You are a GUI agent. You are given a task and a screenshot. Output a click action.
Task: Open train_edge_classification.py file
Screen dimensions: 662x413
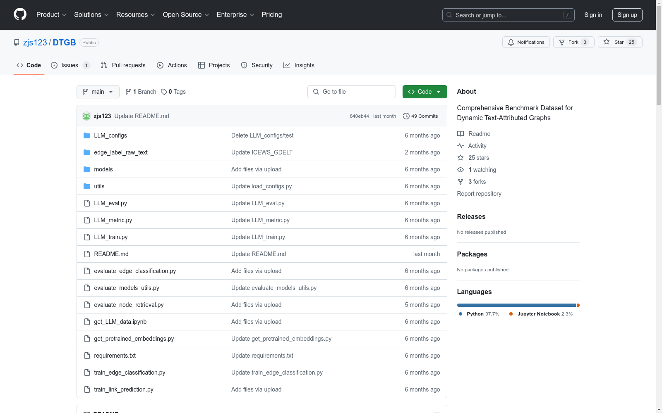pos(130,373)
